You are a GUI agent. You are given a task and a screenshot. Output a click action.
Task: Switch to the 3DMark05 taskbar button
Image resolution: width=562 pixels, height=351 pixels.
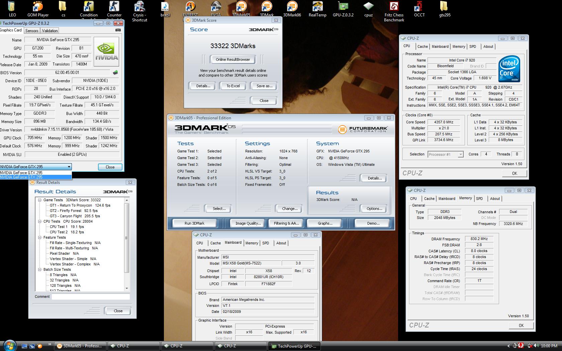pyautogui.click(x=80, y=346)
